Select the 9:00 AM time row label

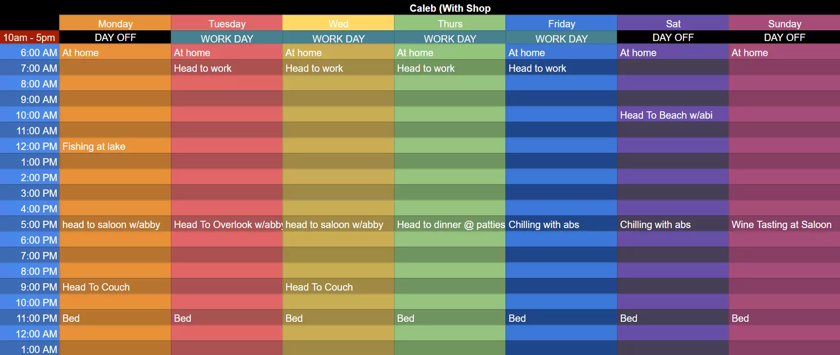point(30,100)
